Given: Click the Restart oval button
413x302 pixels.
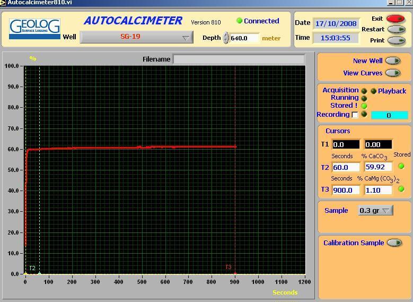Looking at the screenshot, I should pos(396,30).
